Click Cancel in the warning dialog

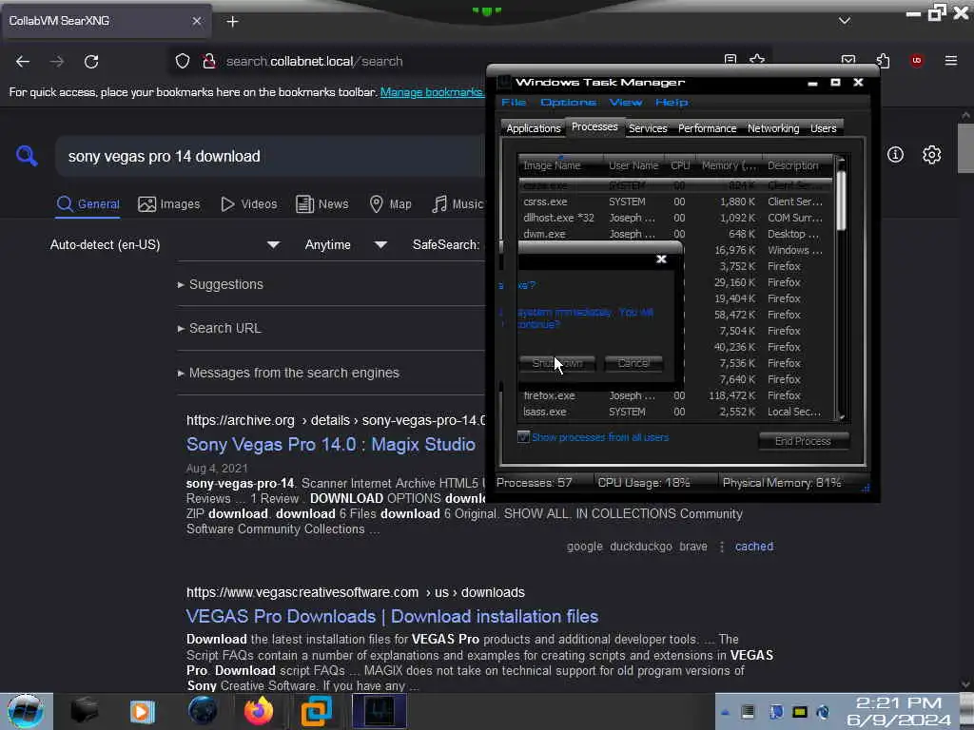click(x=633, y=363)
